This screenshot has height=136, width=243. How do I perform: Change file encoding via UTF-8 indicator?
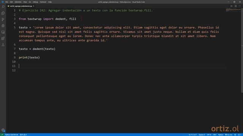click(209, 134)
